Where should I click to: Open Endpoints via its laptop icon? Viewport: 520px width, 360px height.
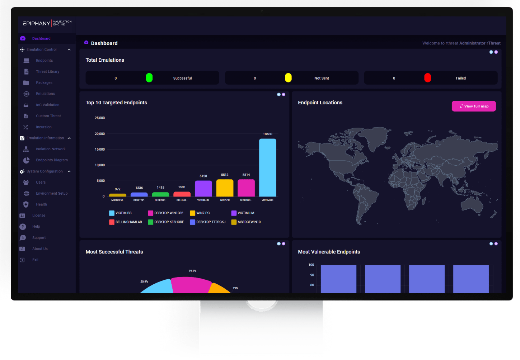[x=26, y=61]
